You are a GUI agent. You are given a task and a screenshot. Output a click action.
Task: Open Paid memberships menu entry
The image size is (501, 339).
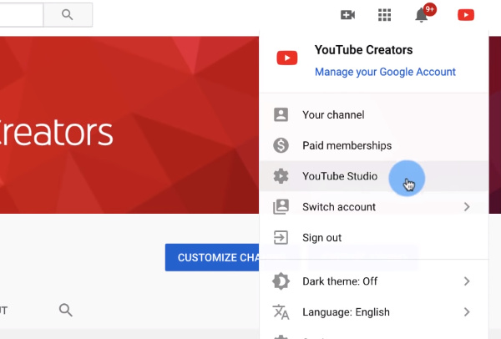[374, 145]
